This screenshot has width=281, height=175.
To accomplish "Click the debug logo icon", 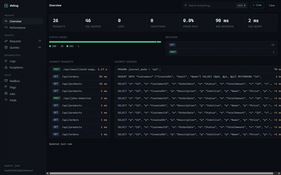I will (x=6, y=6).
